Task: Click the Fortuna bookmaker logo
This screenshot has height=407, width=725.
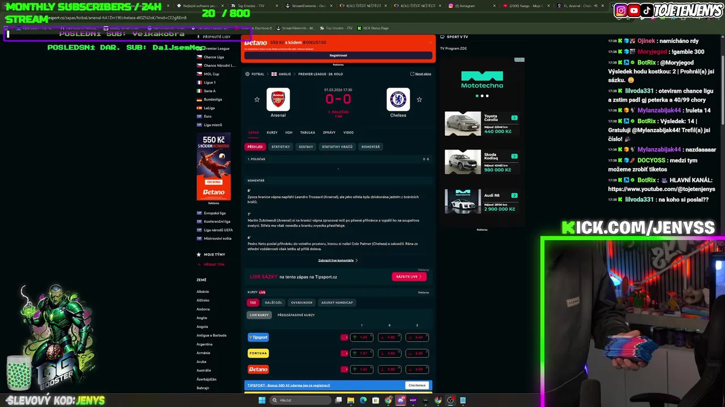Action: point(258,353)
